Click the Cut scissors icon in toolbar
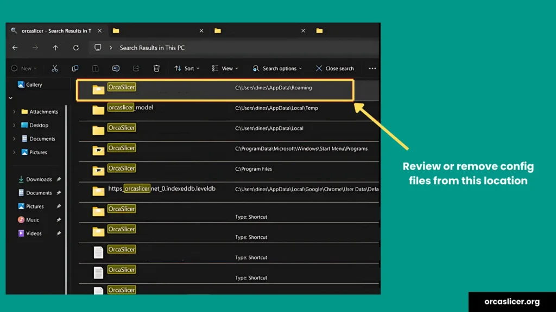This screenshot has width=556, height=312. click(x=55, y=68)
